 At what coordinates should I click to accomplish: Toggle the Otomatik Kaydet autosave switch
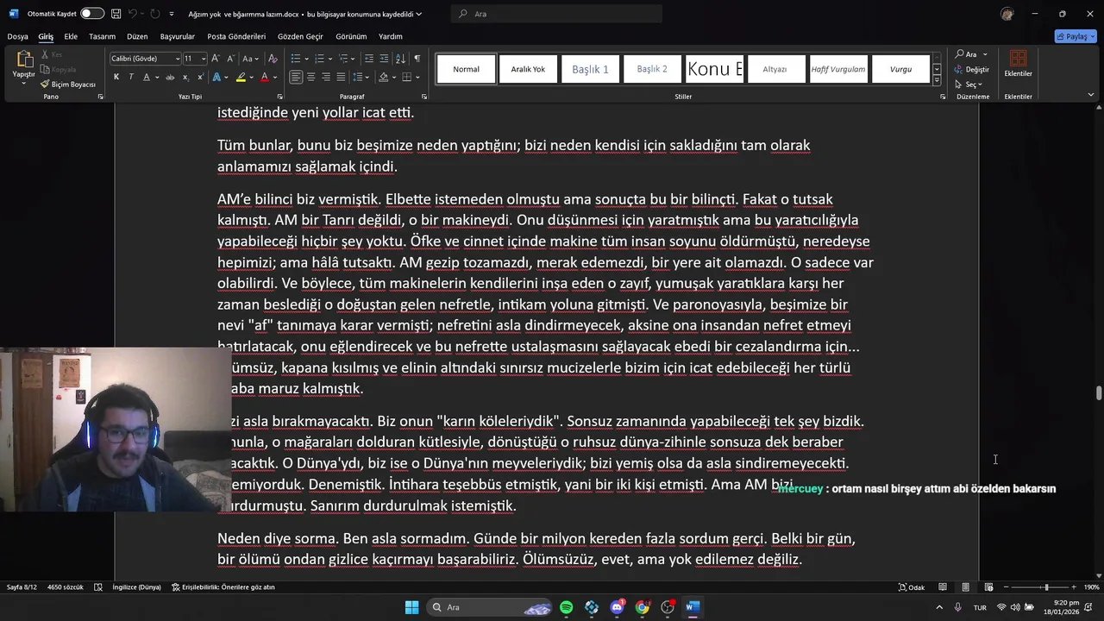tap(92, 14)
